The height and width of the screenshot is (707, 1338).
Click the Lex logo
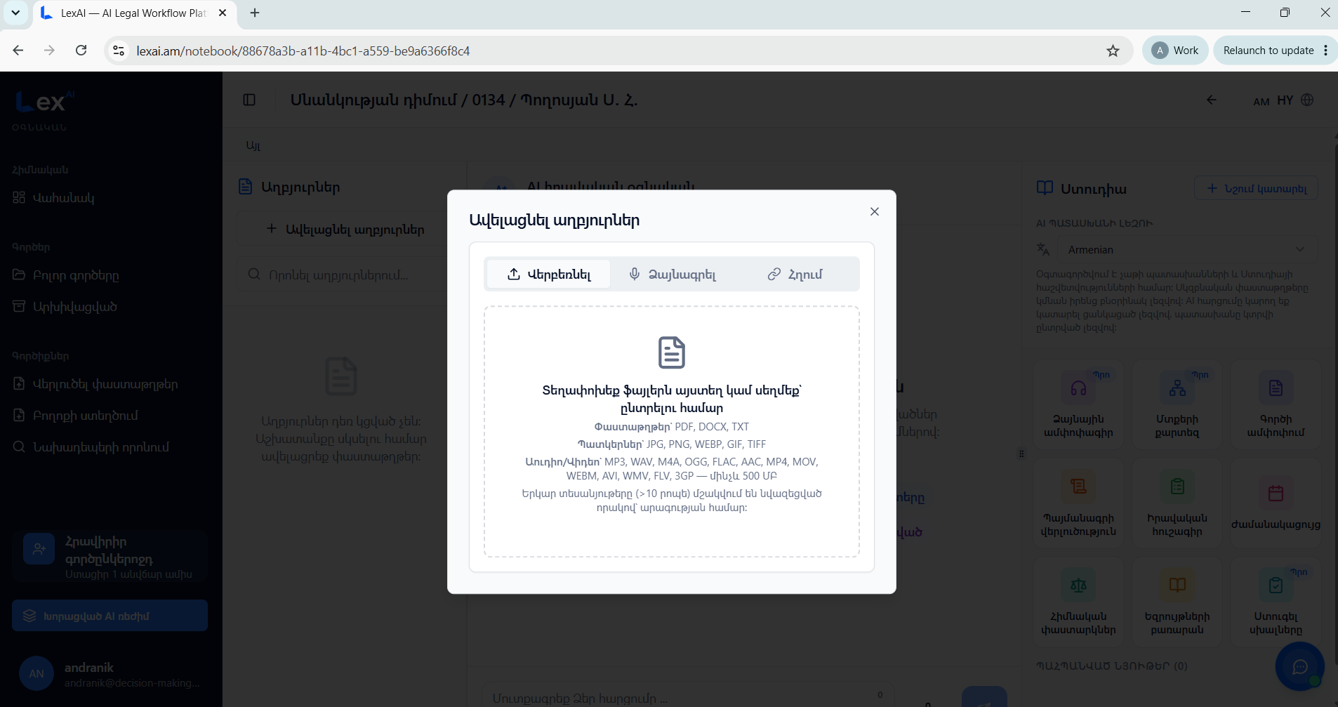pyautogui.click(x=44, y=103)
